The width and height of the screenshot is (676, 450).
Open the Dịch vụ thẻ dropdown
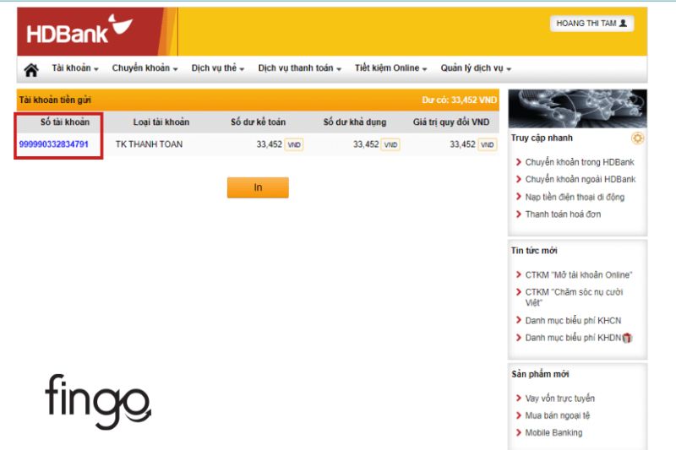(218, 68)
